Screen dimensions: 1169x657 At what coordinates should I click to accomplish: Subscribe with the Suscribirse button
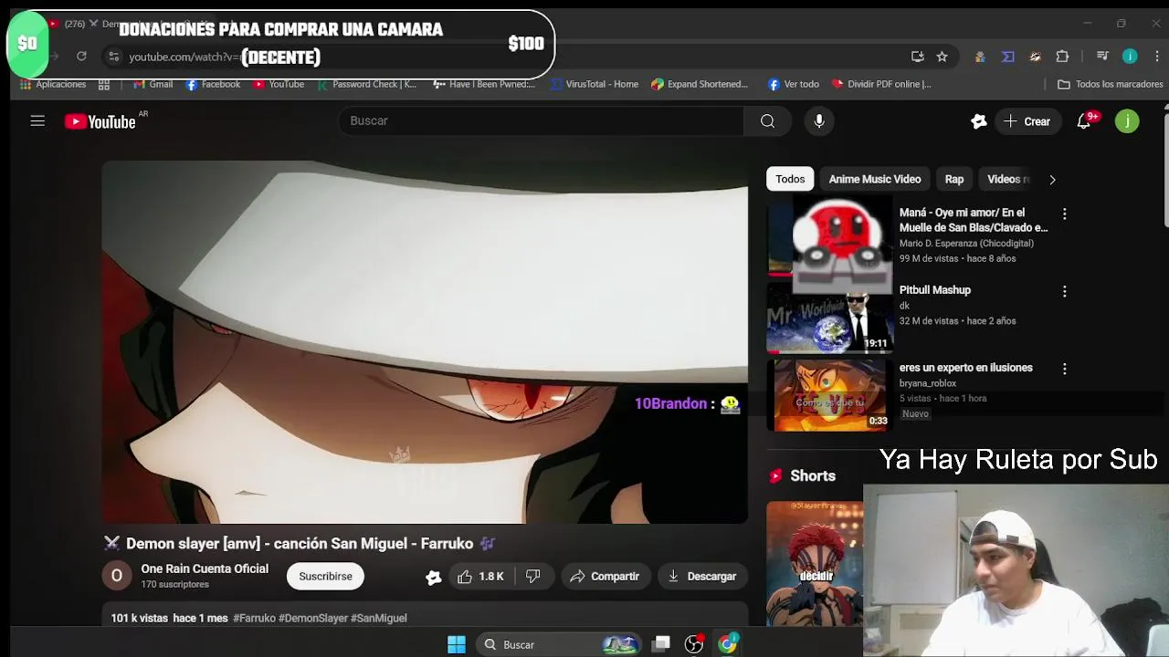[x=325, y=576]
